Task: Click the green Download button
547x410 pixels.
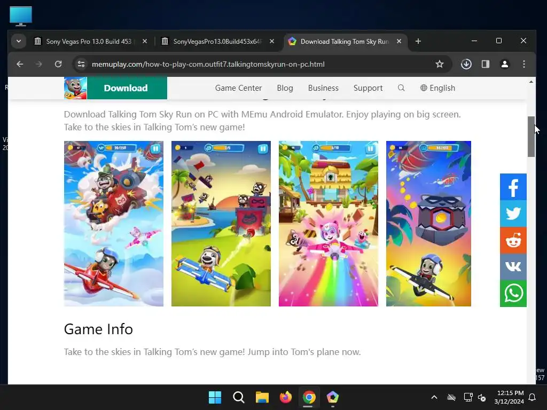Action: click(126, 88)
